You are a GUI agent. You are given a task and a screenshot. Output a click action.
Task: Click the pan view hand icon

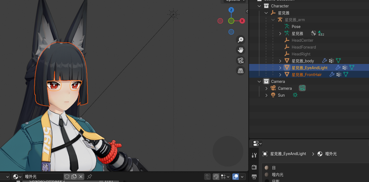241,50
